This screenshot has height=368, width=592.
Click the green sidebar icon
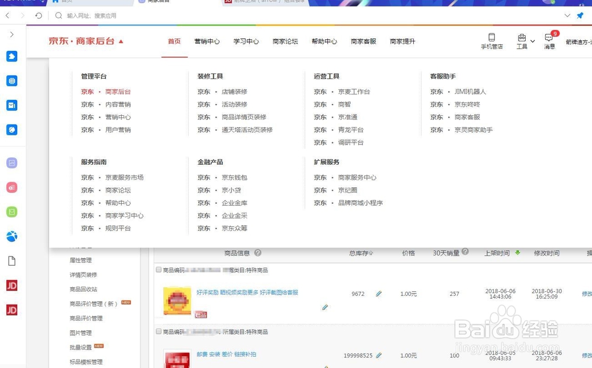(12, 211)
